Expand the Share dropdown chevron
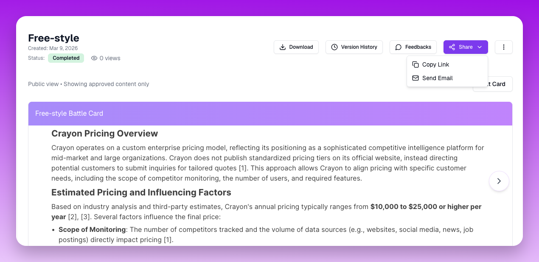 [480, 47]
